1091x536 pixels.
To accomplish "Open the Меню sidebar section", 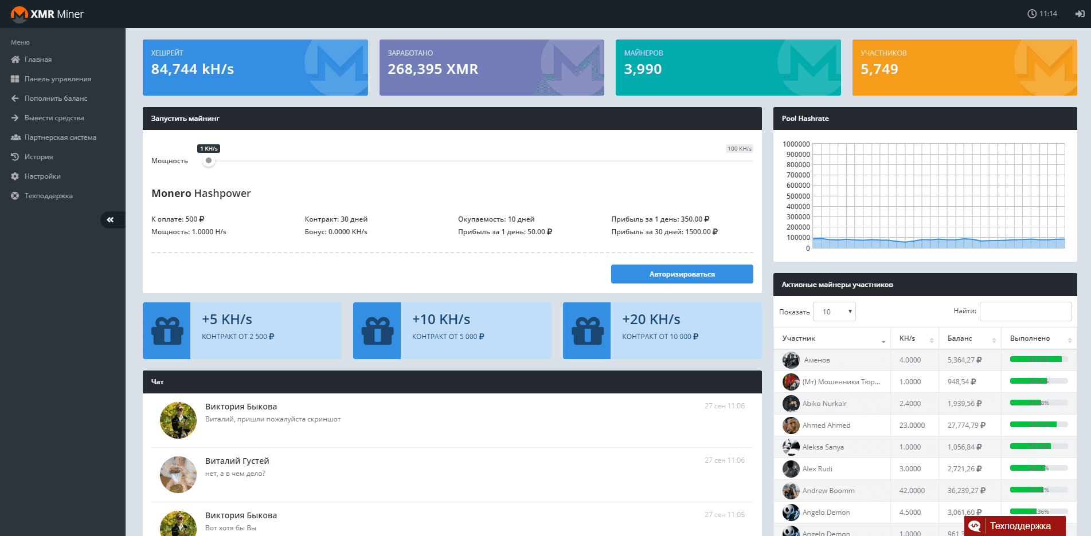I will click(19, 42).
